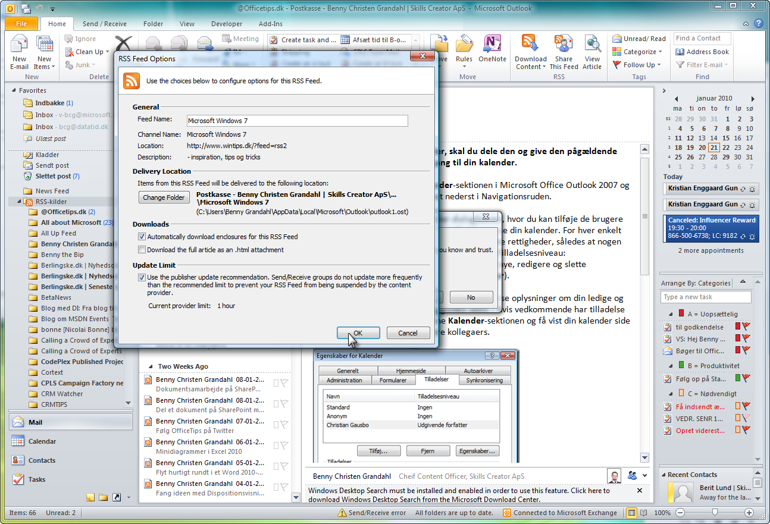Open the File tab
This screenshot has width=770, height=524.
coord(21,24)
